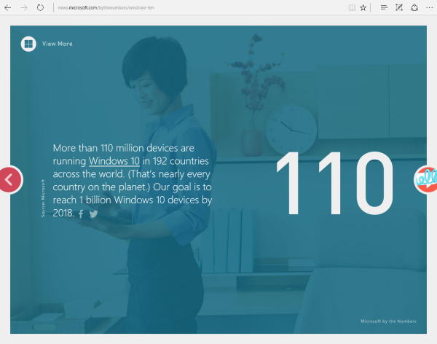437x344 pixels.
Task: Click the browser Forward arrow
Action: coord(23,7)
